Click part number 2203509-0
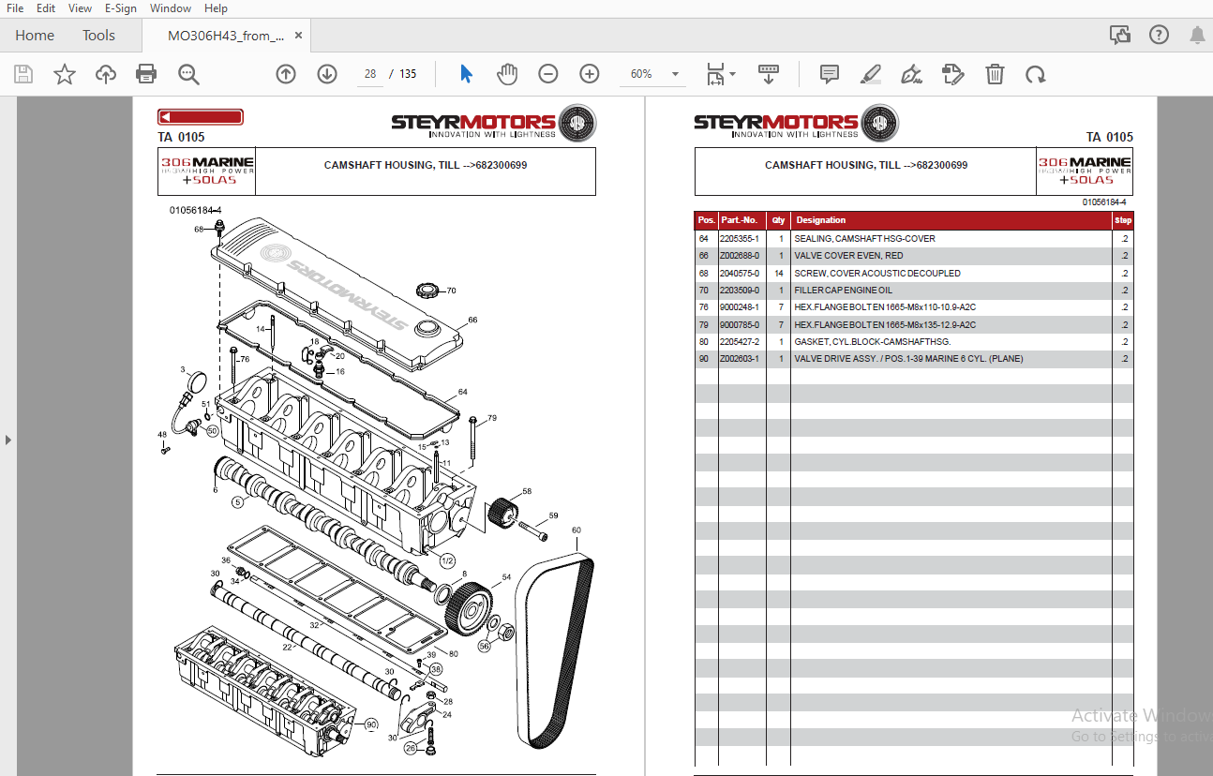This screenshot has width=1213, height=776. click(x=740, y=291)
